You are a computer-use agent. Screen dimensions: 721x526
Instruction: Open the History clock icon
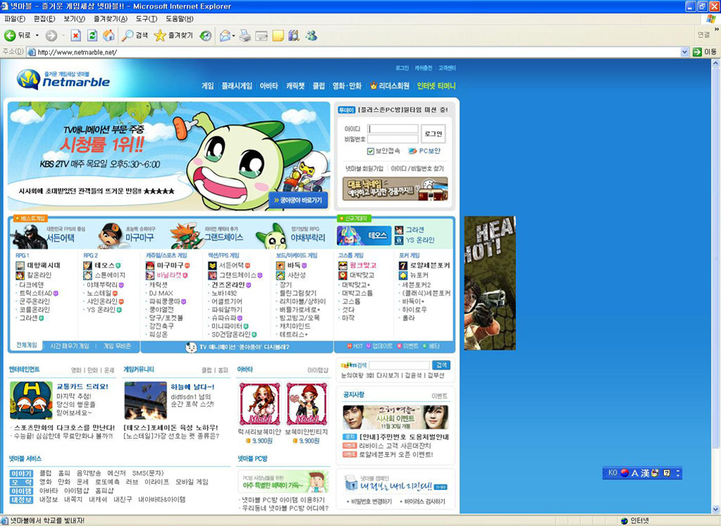click(205, 35)
